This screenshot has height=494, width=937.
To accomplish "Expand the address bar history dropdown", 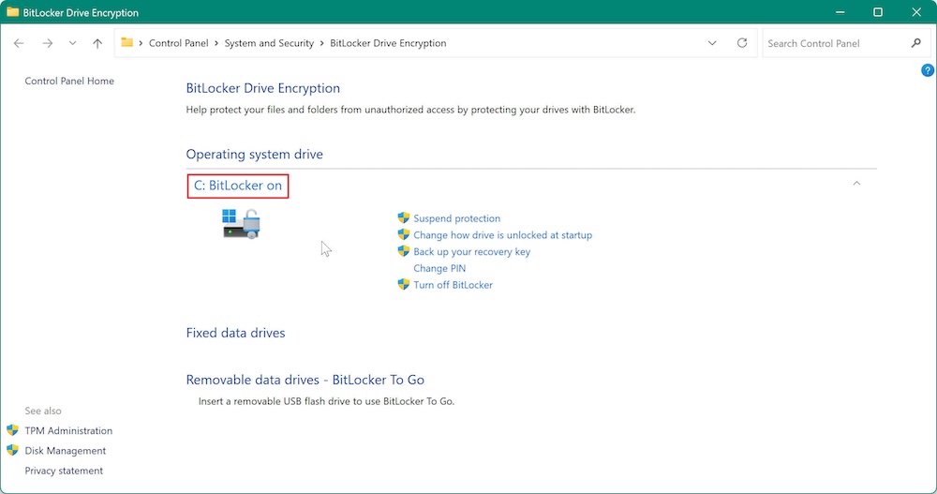I will 712,43.
